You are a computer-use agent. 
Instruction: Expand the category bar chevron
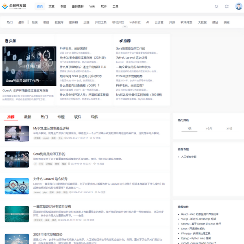(x=125, y=27)
